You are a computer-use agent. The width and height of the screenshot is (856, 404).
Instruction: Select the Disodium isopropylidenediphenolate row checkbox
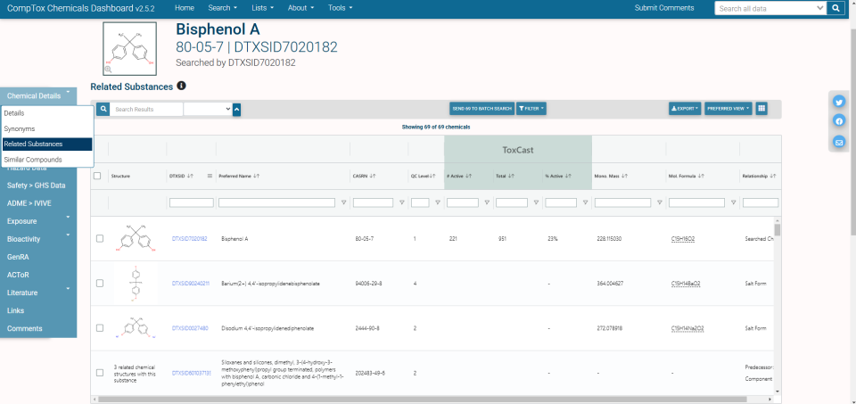[x=100, y=328]
